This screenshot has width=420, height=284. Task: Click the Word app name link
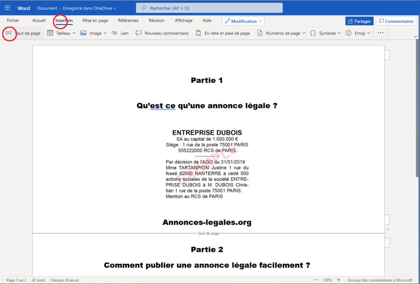[24, 8]
